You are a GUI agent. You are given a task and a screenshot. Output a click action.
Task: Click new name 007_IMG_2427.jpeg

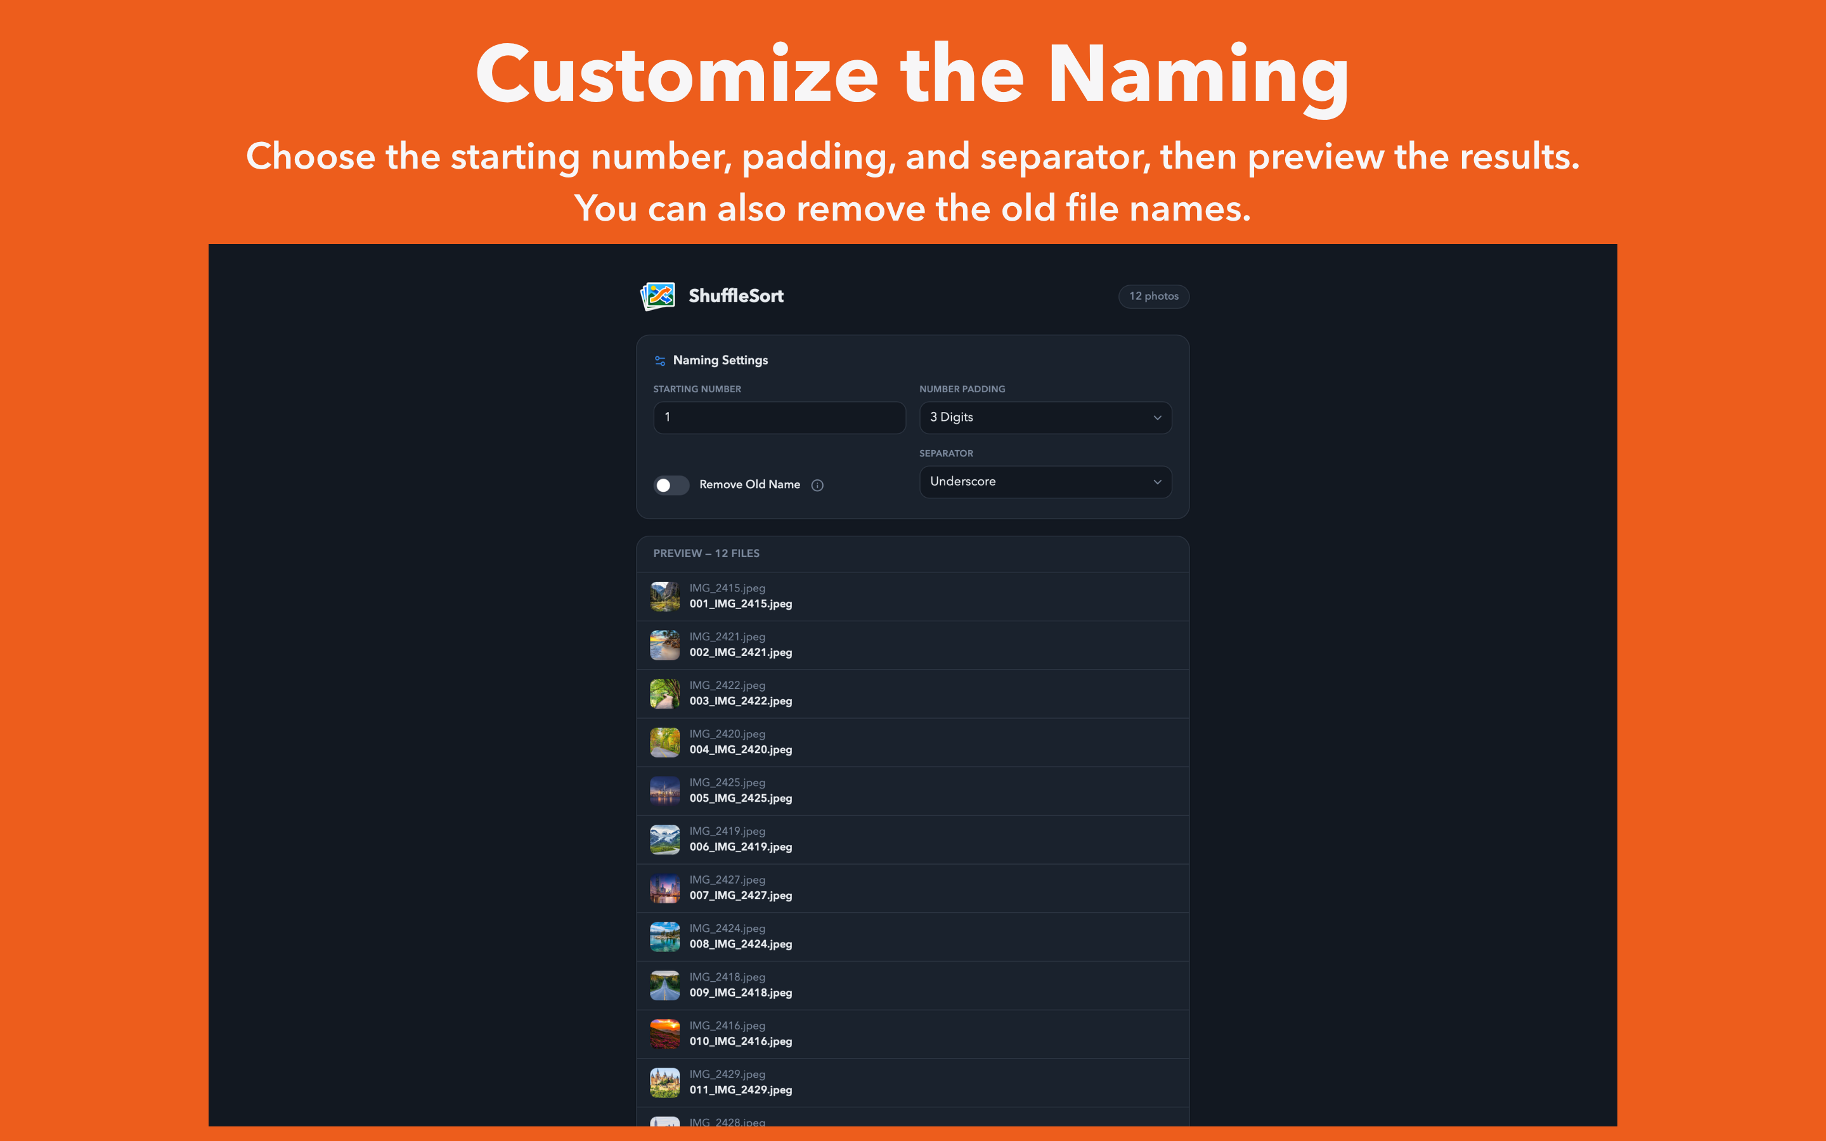click(740, 896)
